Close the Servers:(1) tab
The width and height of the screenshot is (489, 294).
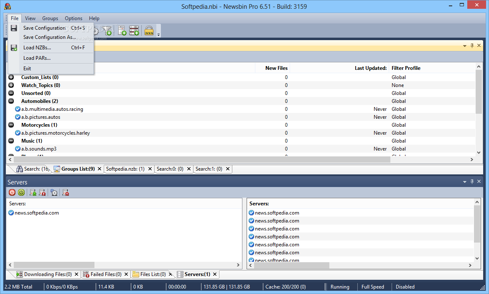[215, 274]
